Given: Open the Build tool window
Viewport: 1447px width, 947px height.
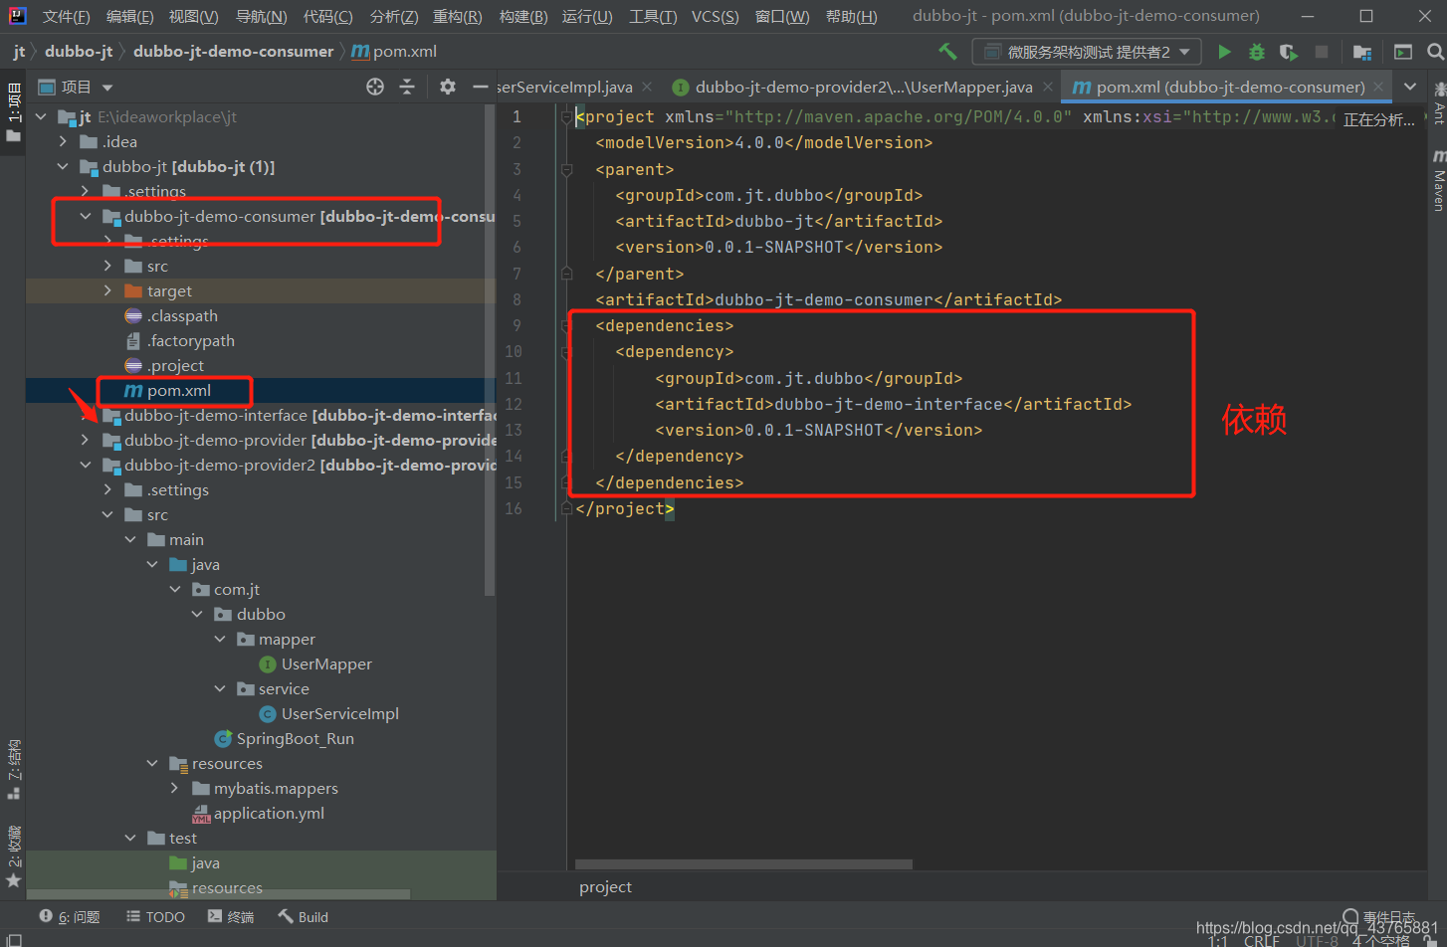Looking at the screenshot, I should 303,917.
